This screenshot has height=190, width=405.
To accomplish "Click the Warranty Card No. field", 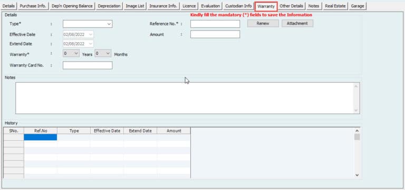I will [88, 65].
